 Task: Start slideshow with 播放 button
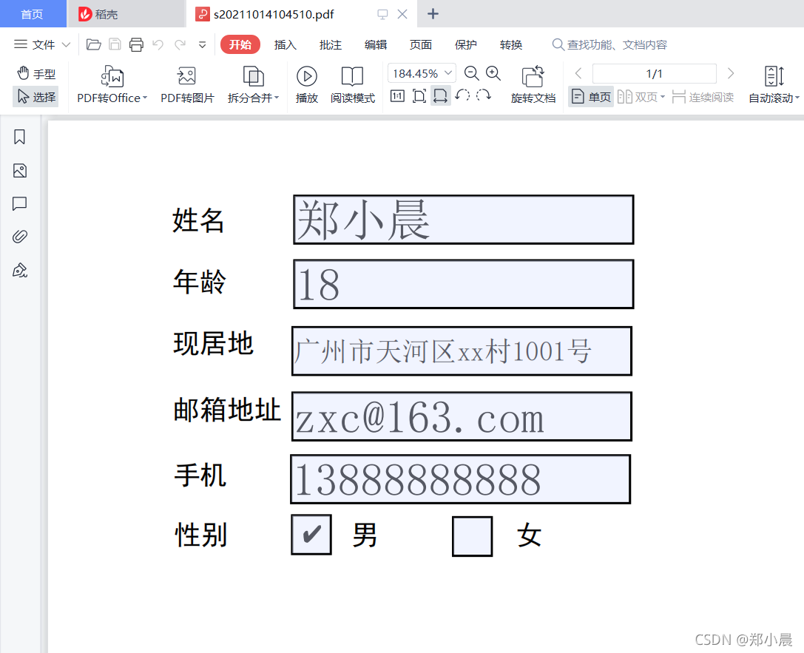coord(307,84)
